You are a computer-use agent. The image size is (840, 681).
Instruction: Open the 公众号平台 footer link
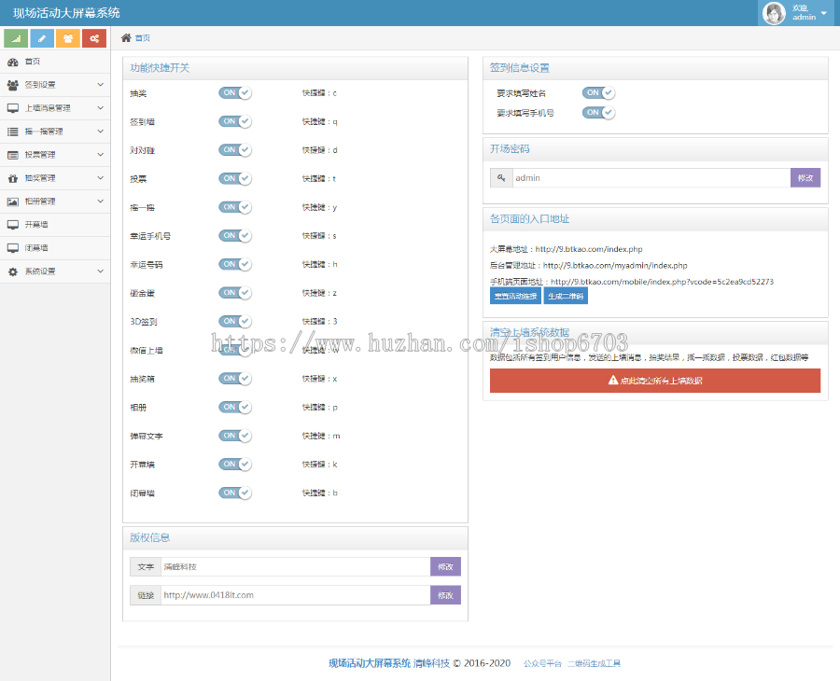pyautogui.click(x=542, y=663)
